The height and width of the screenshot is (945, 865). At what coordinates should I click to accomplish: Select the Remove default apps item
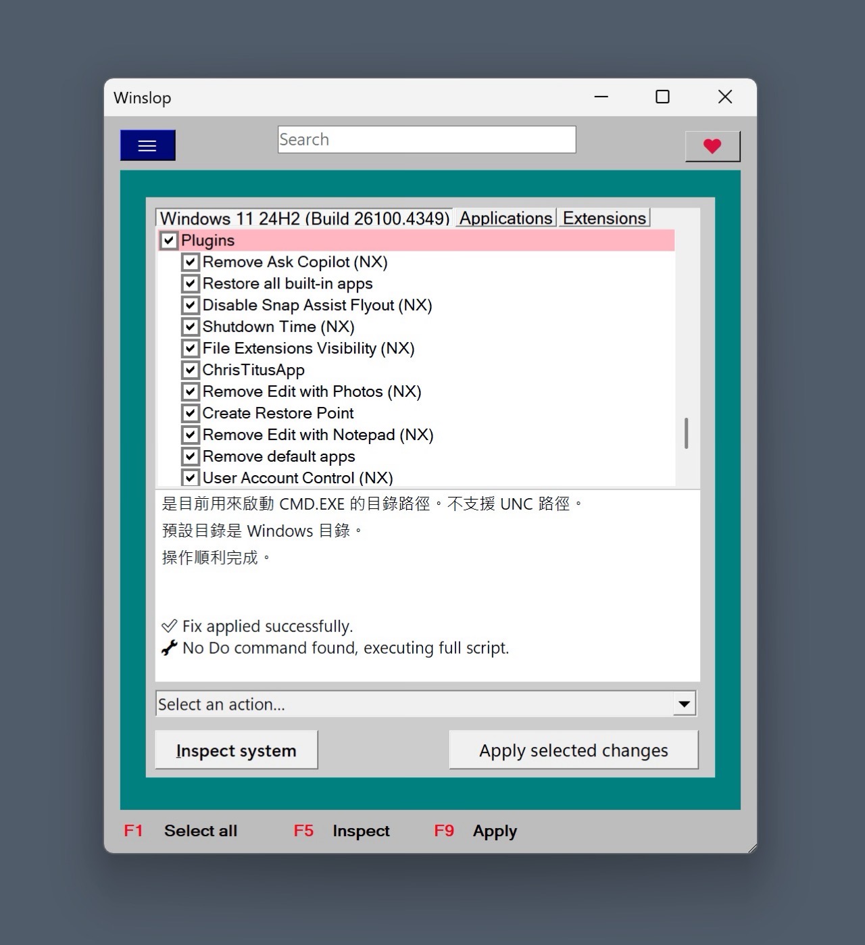click(x=278, y=457)
